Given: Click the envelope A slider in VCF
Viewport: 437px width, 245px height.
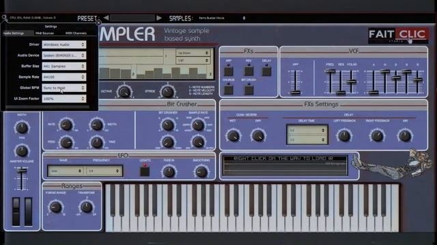Looking at the screenshot, I should [373, 82].
